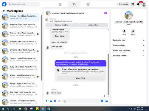Click the chat messages scrollbar

tap(108, 74)
